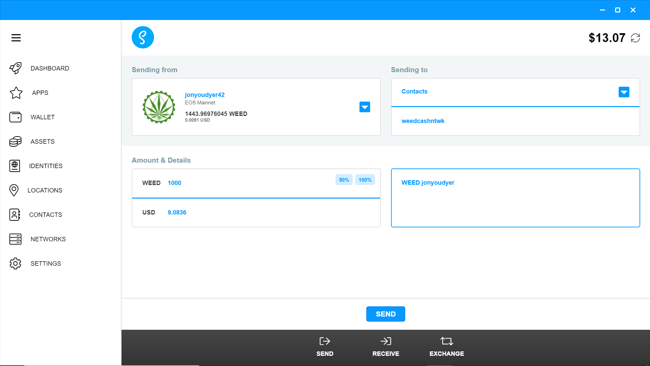Navigate to ASSETS

43,141
